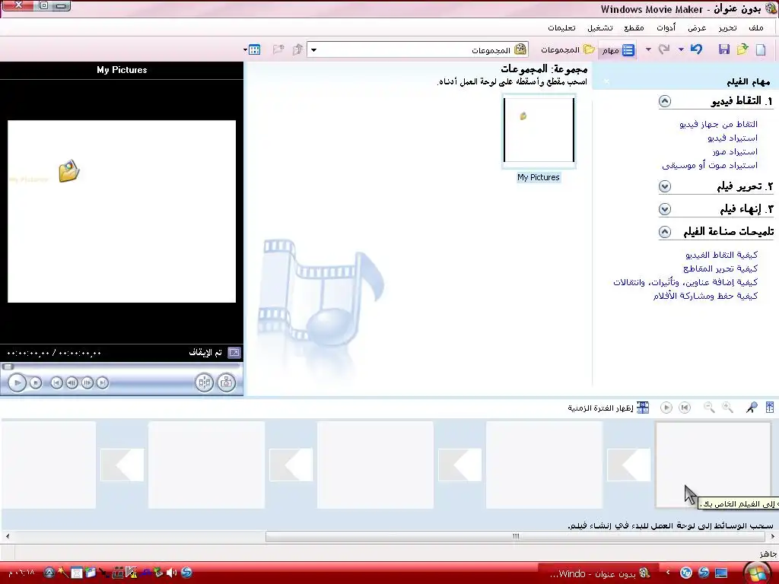The height and width of the screenshot is (584, 779).
Task: Click the My Pictures clip name label
Action: point(539,177)
